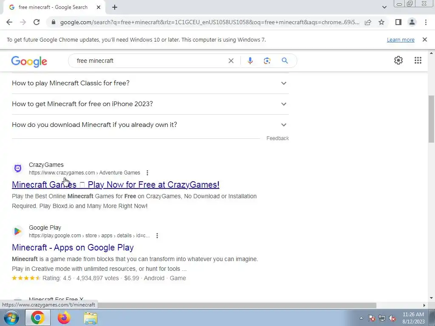
Task: Submit search with magnifier icon
Action: (285, 60)
